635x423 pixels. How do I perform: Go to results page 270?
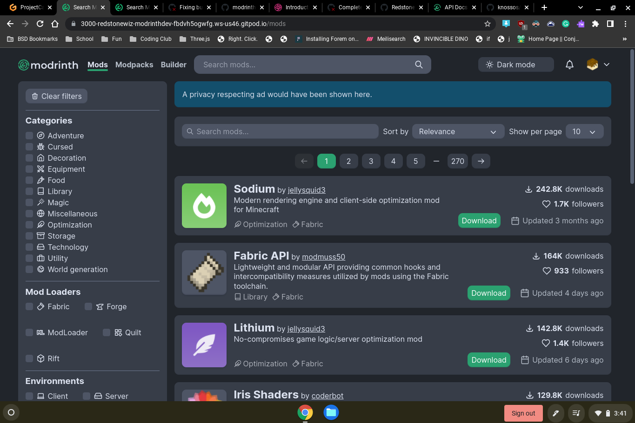point(458,161)
